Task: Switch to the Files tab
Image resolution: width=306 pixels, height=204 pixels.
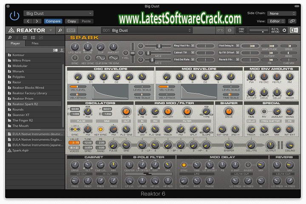Action: [x=35, y=43]
